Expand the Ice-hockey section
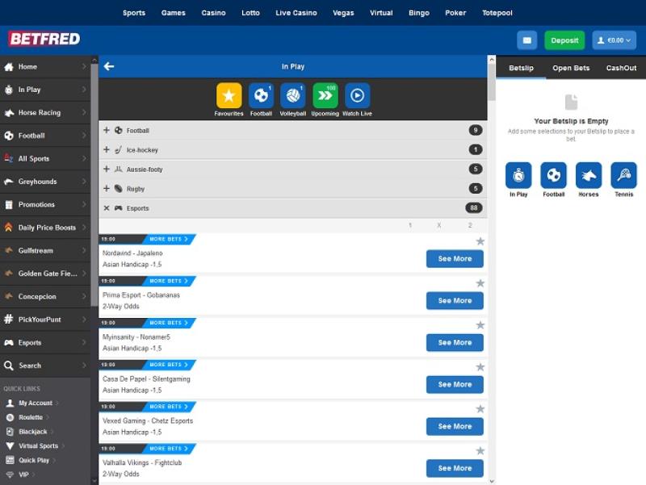Image resolution: width=646 pixels, height=485 pixels. tap(107, 150)
